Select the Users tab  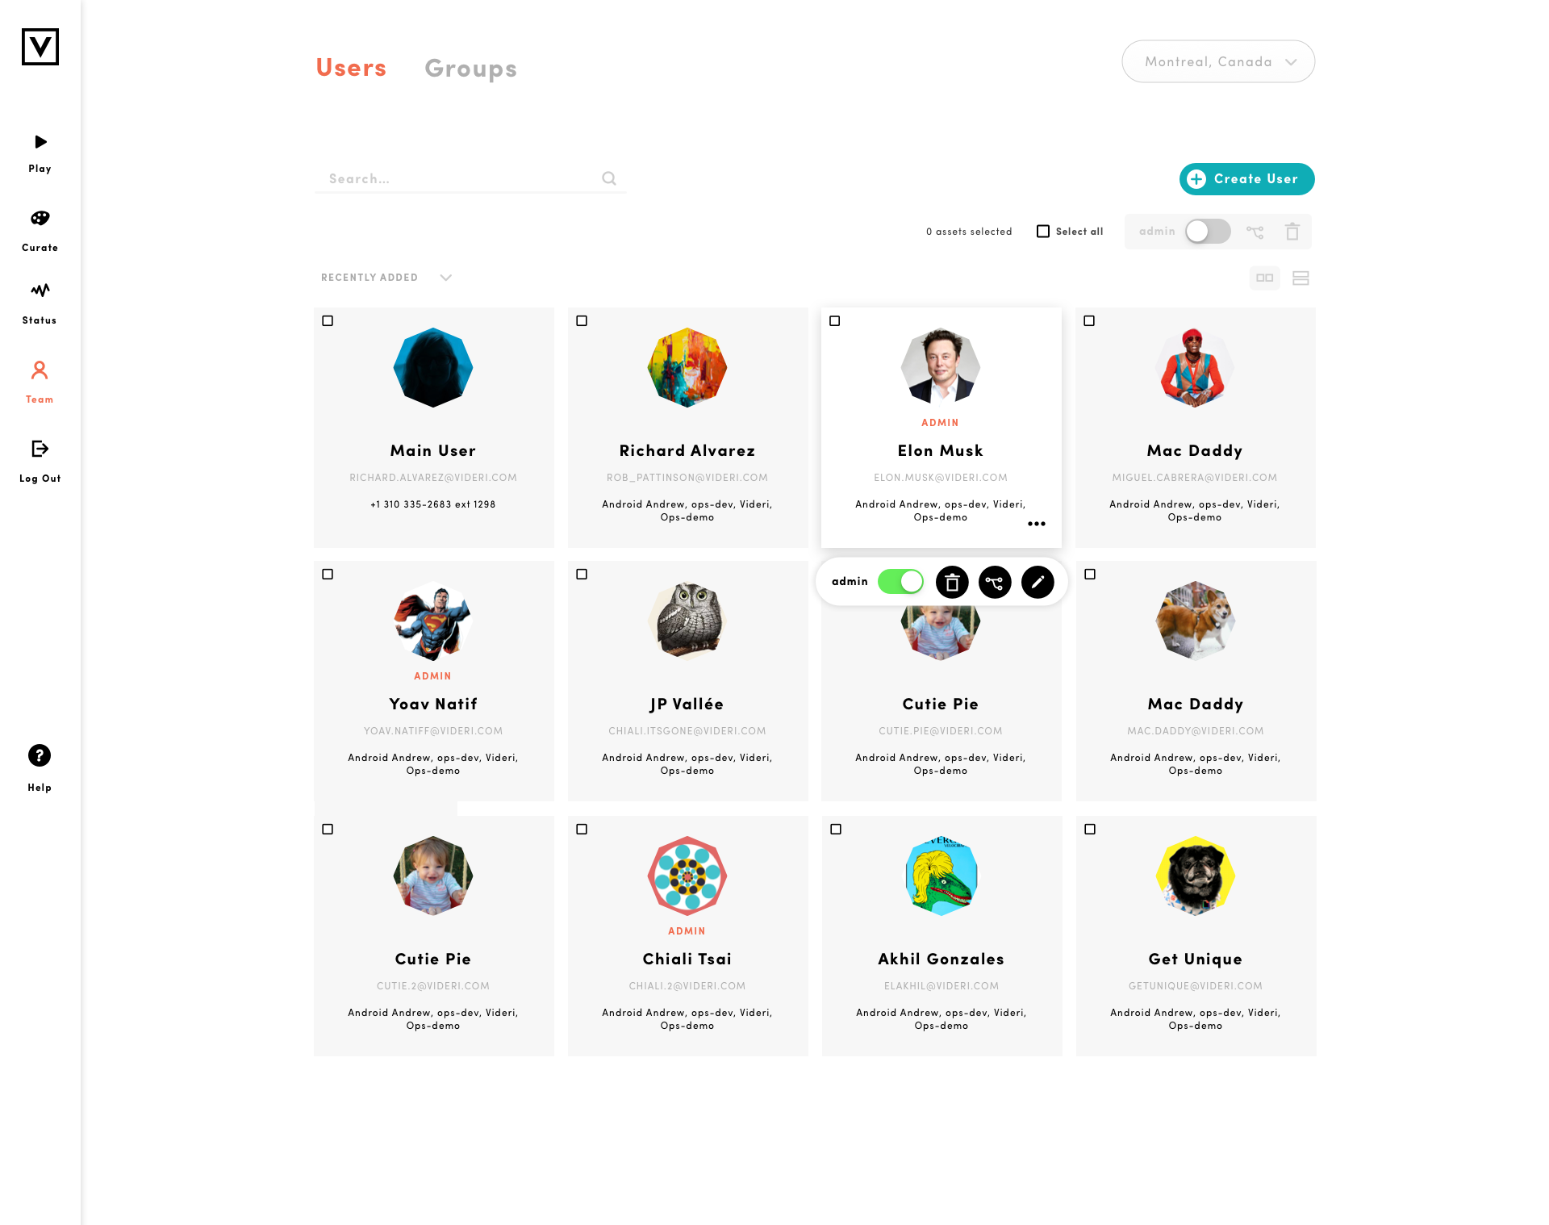point(351,68)
